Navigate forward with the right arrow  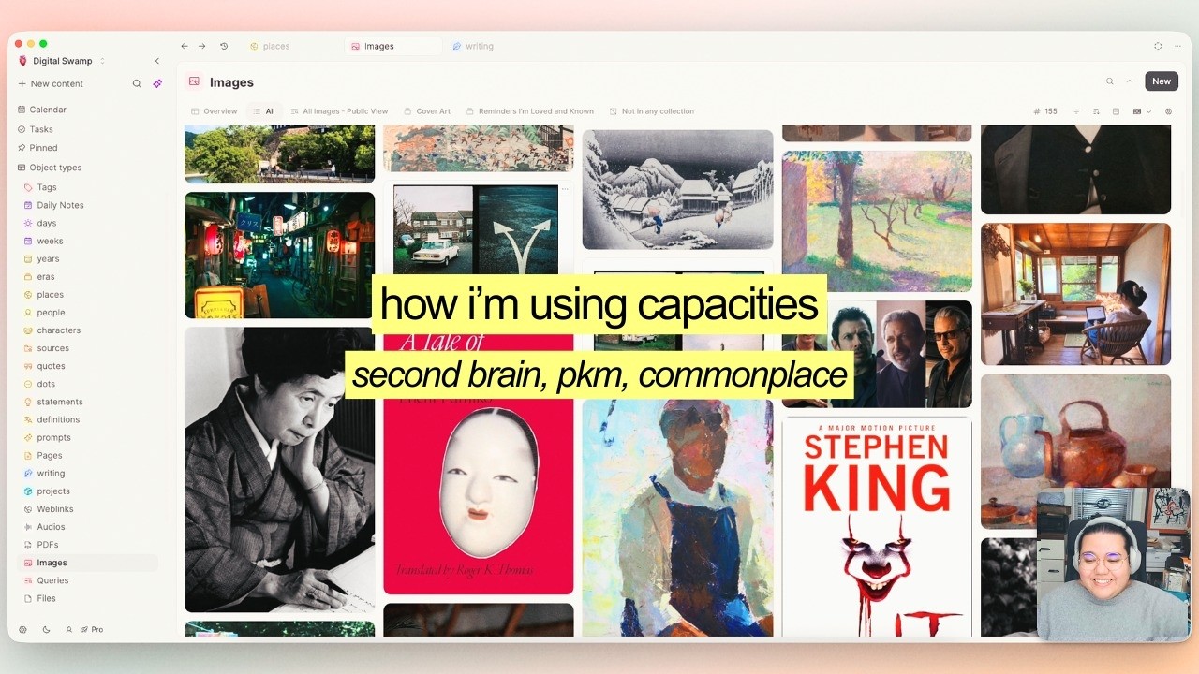pyautogui.click(x=202, y=46)
